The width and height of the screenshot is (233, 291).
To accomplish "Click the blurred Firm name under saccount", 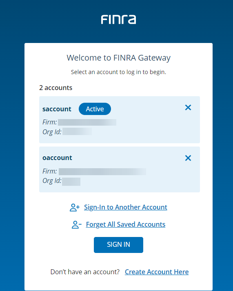I will tap(87, 122).
